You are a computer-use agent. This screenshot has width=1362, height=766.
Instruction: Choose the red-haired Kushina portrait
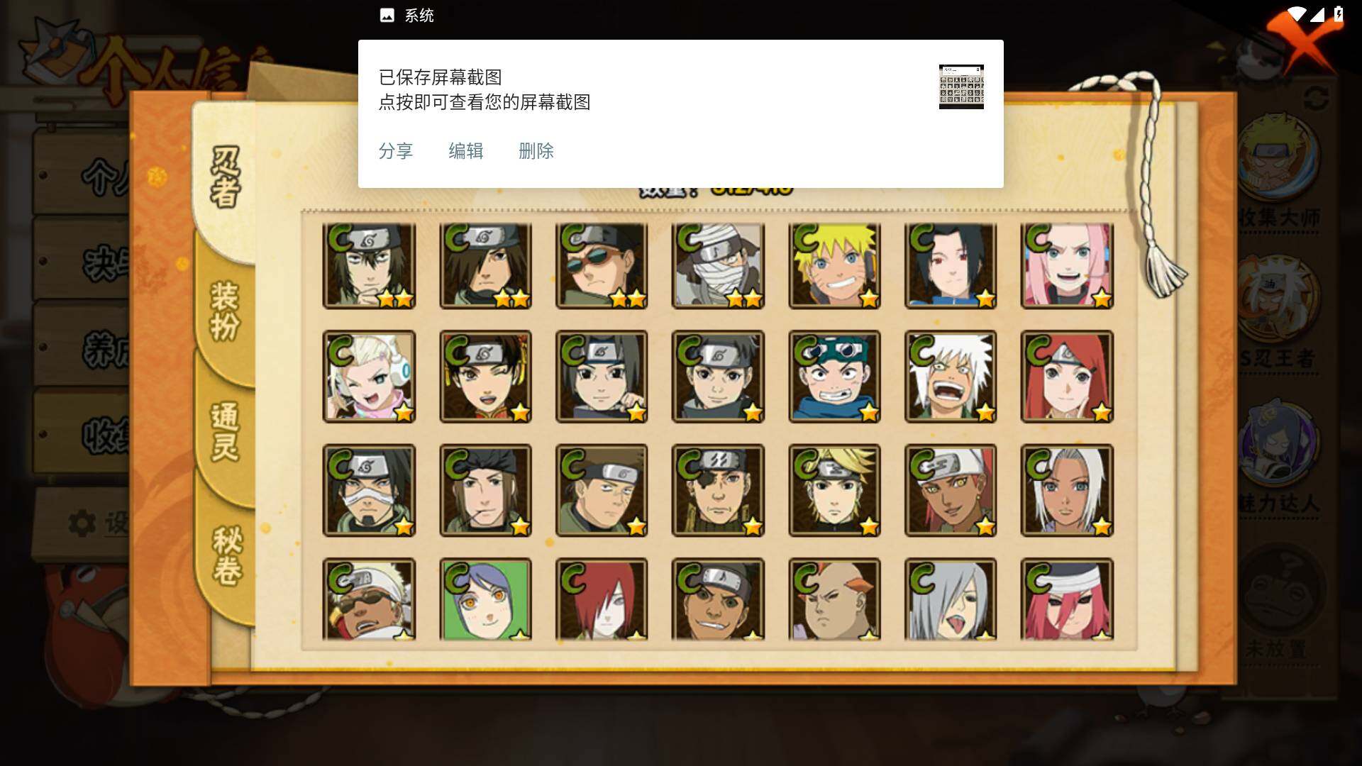click(1067, 377)
